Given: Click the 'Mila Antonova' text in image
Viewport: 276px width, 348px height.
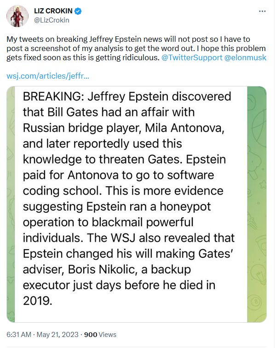Looking at the screenshot, I should coord(184,128).
